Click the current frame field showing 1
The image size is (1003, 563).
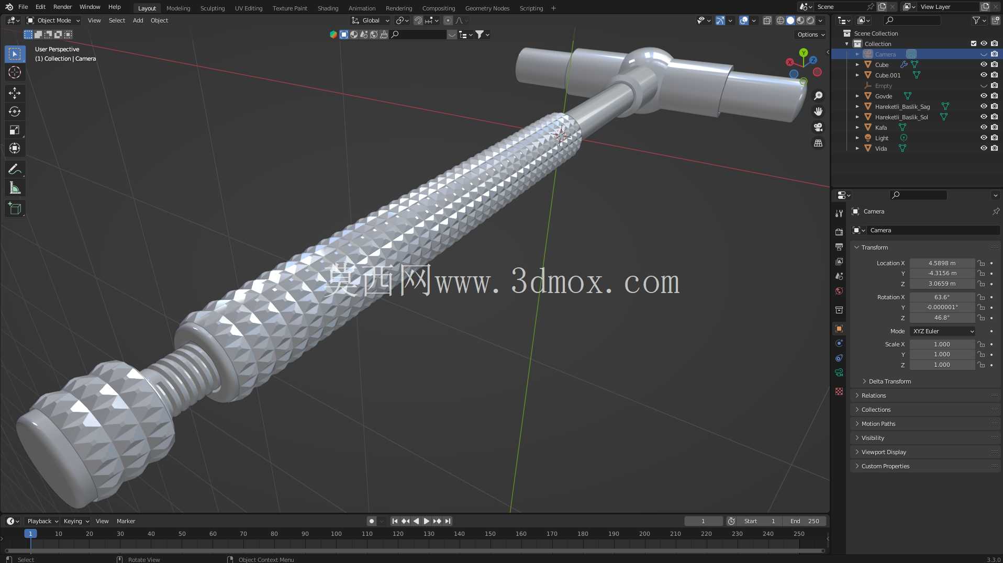(703, 521)
